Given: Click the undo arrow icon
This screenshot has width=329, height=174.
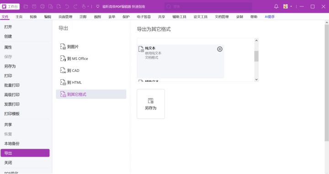Looking at the screenshot, I should pyautogui.click(x=67, y=6).
